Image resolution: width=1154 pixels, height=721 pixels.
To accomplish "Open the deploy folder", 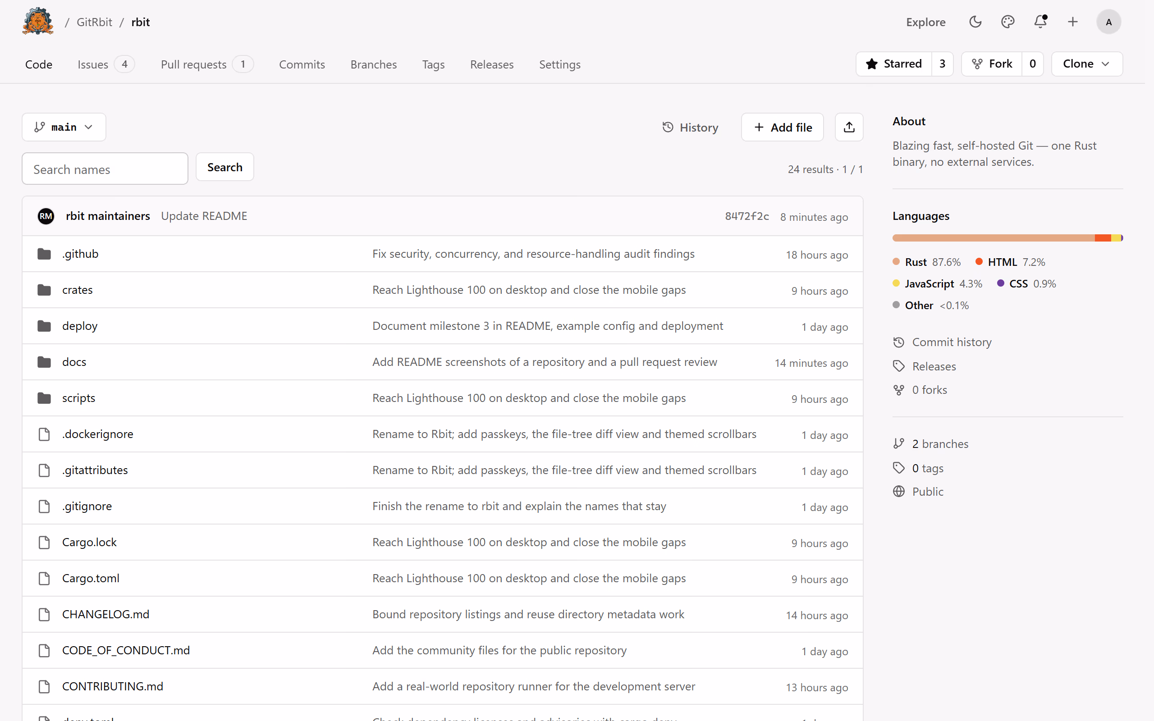I will (80, 326).
